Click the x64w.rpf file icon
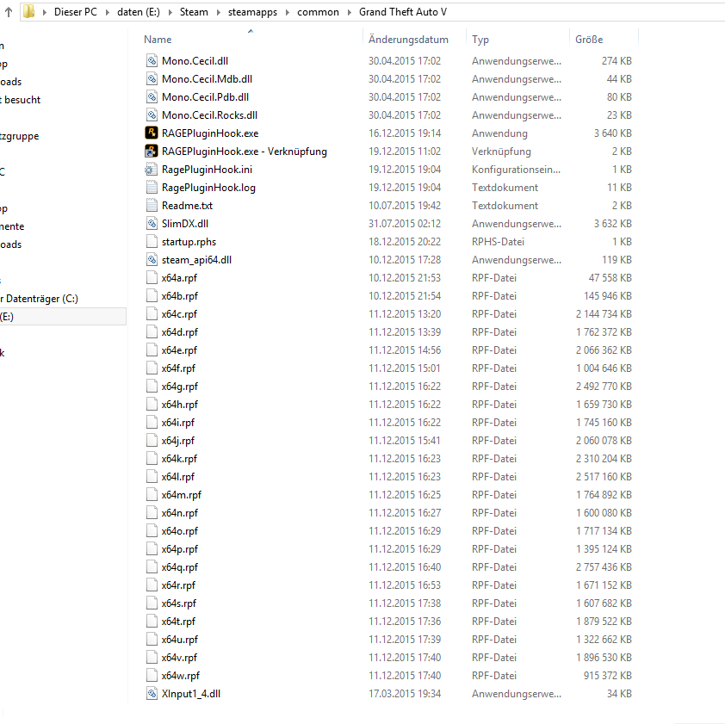Viewport: 725px width, 724px height. pos(152,676)
